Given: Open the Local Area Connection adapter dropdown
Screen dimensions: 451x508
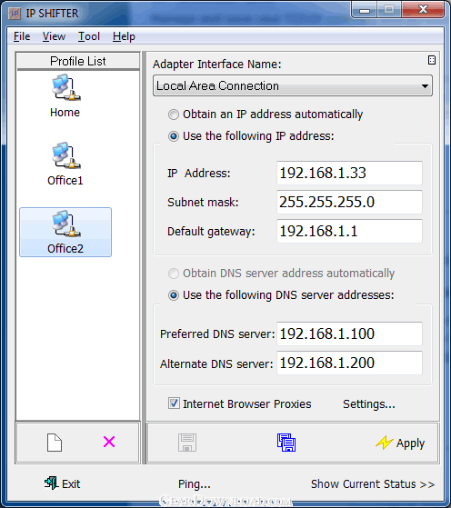Looking at the screenshot, I should [x=293, y=85].
